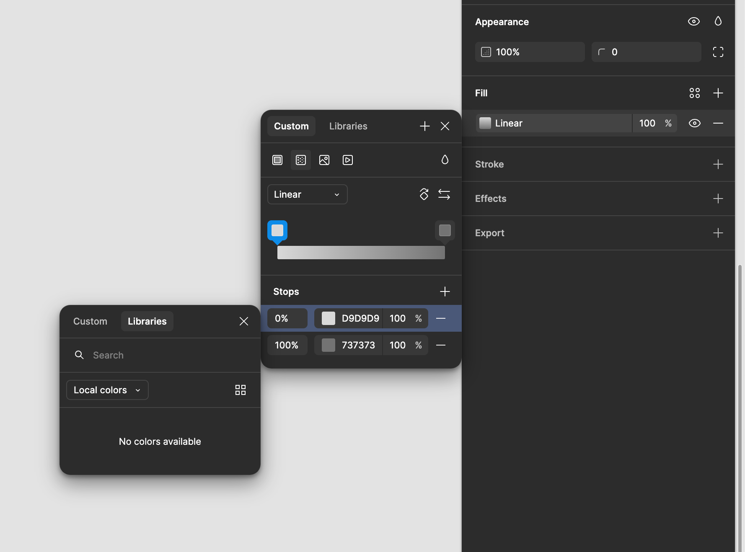
Task: Open styles icon in Fill section
Action: pos(695,93)
